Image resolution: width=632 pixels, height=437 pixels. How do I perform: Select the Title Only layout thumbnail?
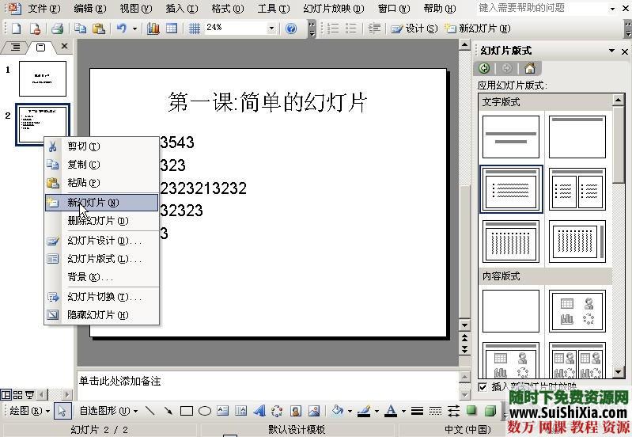tap(577, 137)
